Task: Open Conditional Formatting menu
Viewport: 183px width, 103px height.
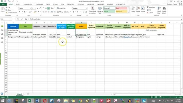Action: click(x=92, y=10)
